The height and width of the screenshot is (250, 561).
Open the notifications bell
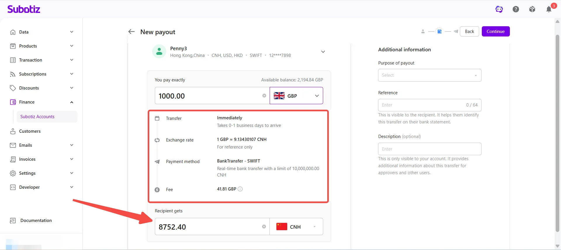(x=549, y=9)
